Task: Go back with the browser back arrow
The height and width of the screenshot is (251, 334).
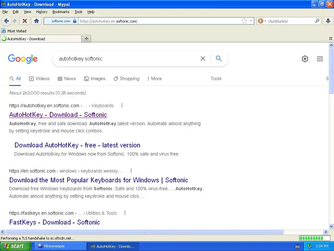Action: point(6,21)
